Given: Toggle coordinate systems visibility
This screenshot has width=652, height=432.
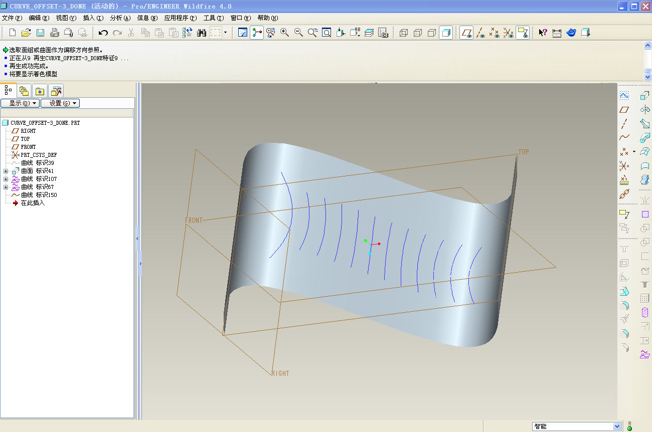Looking at the screenshot, I should [x=509, y=33].
